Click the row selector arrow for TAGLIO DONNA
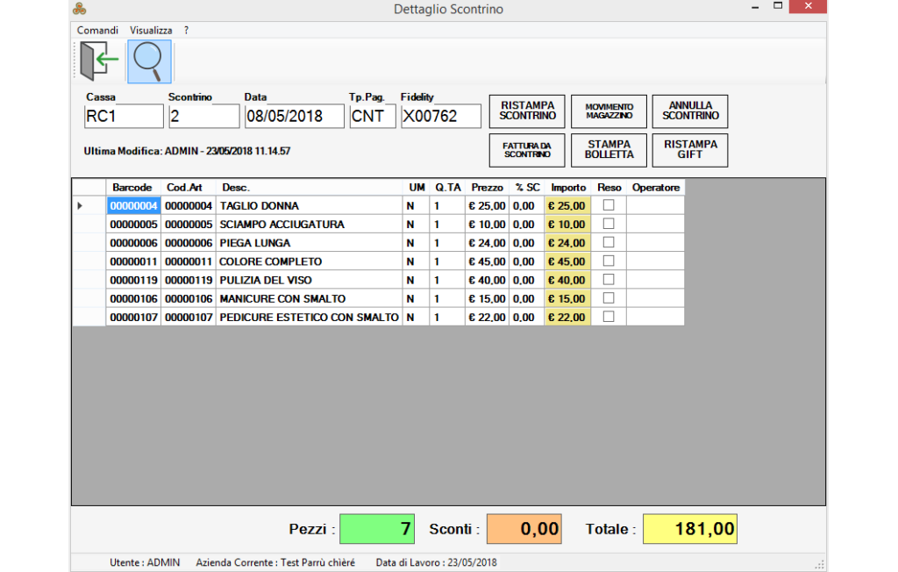 (81, 206)
